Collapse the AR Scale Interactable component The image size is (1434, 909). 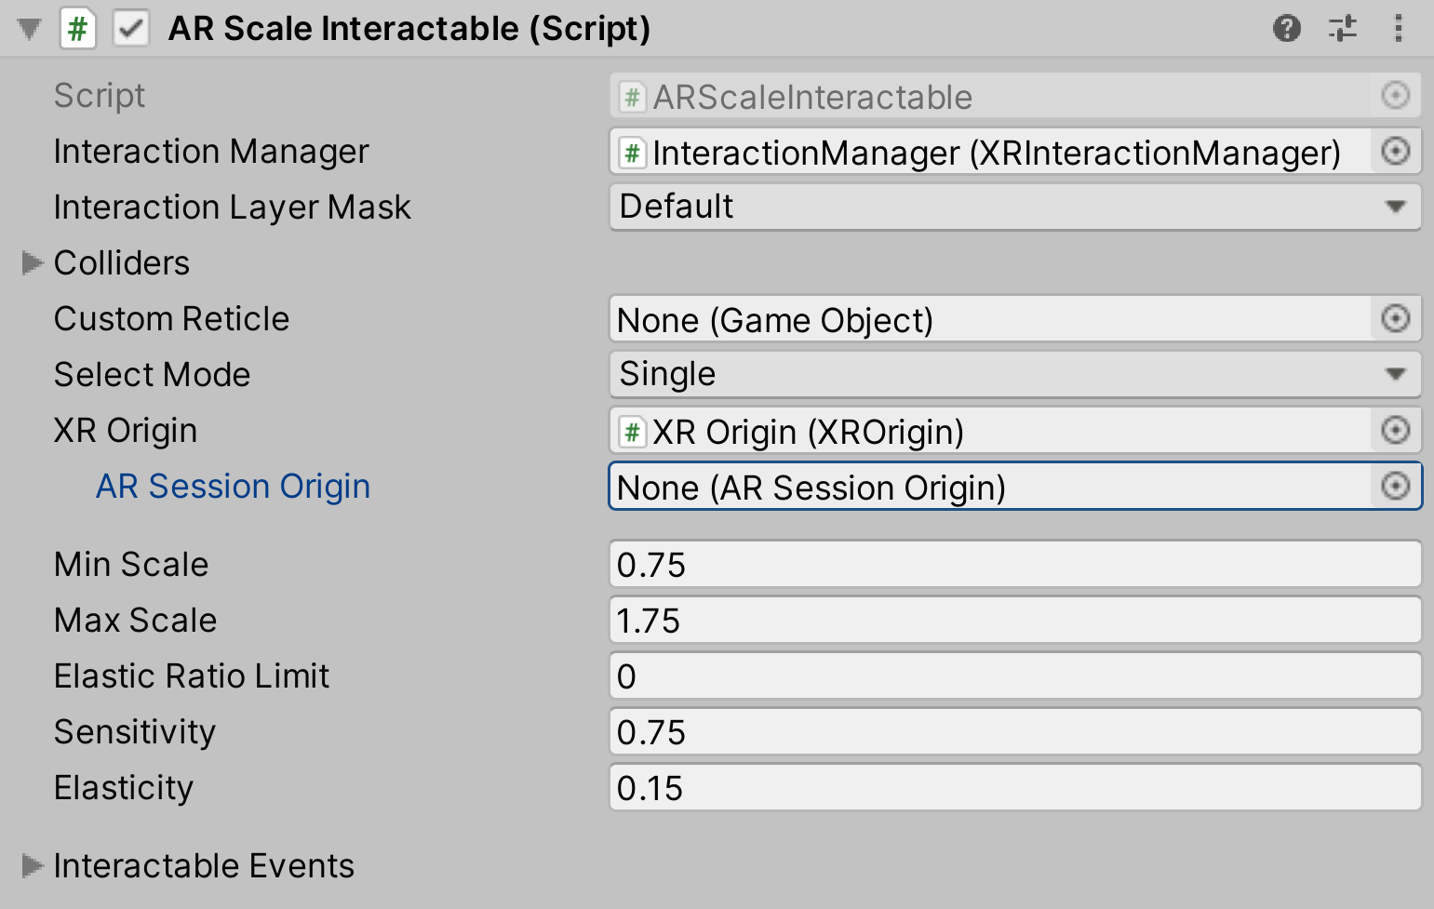coord(28,28)
